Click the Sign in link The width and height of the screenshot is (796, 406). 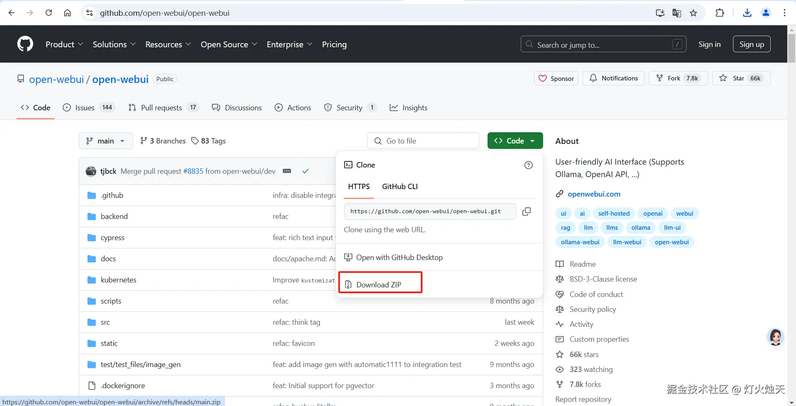point(709,44)
